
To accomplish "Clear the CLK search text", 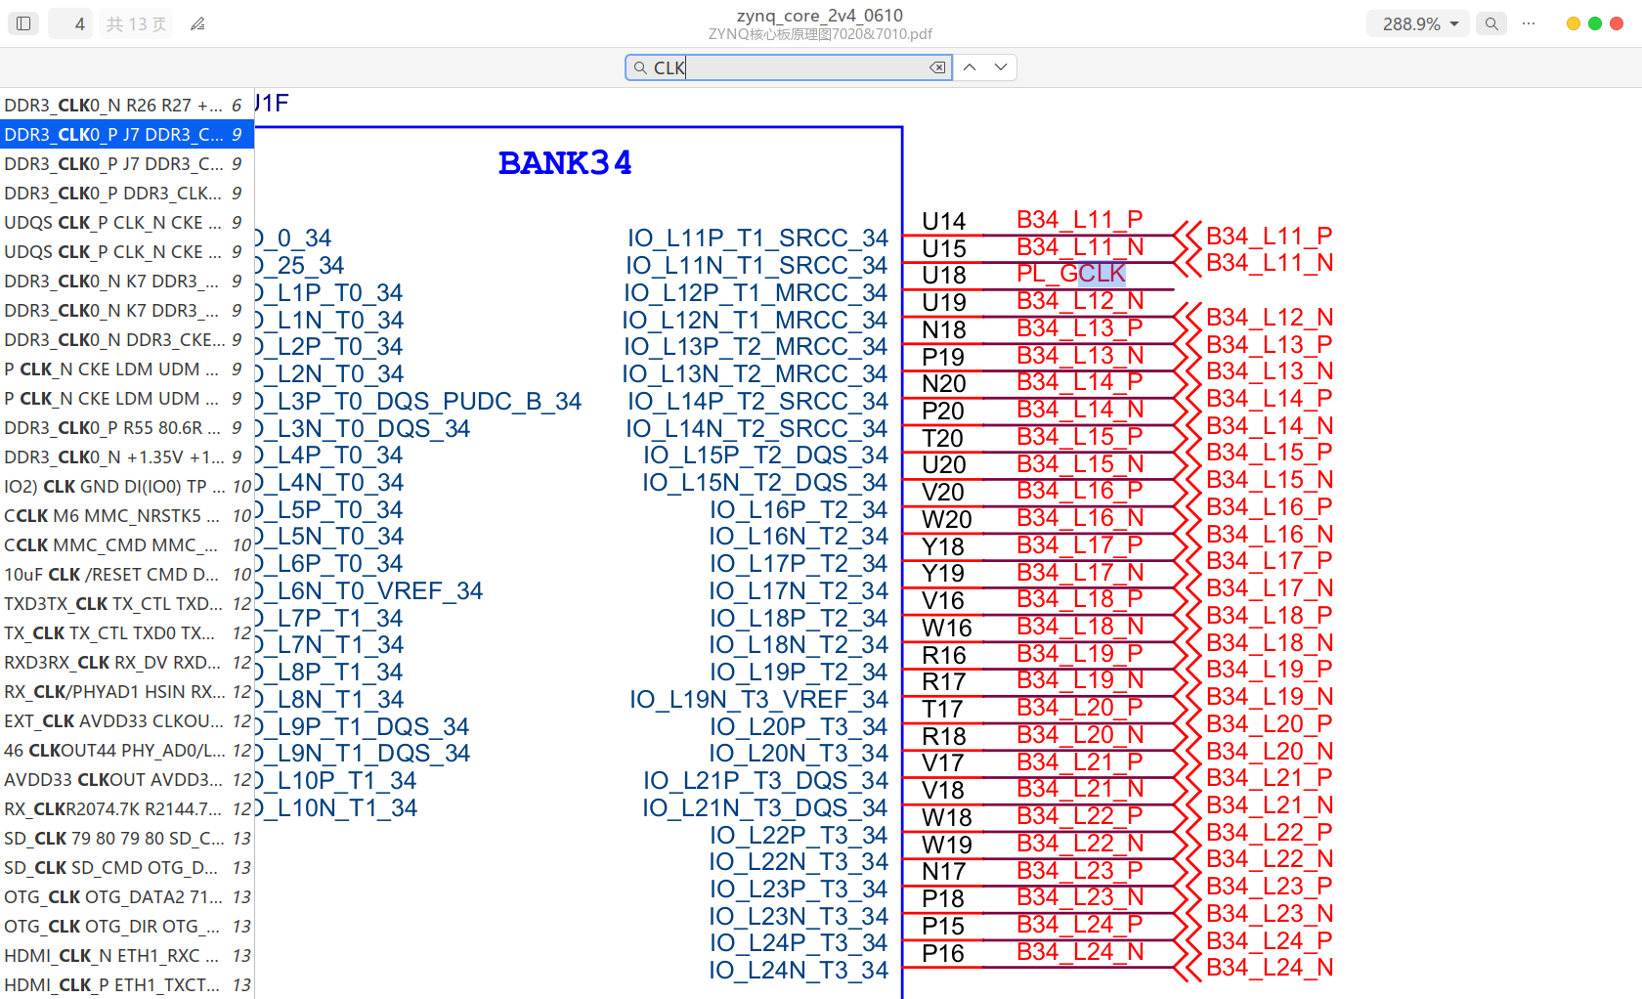I will click(937, 67).
